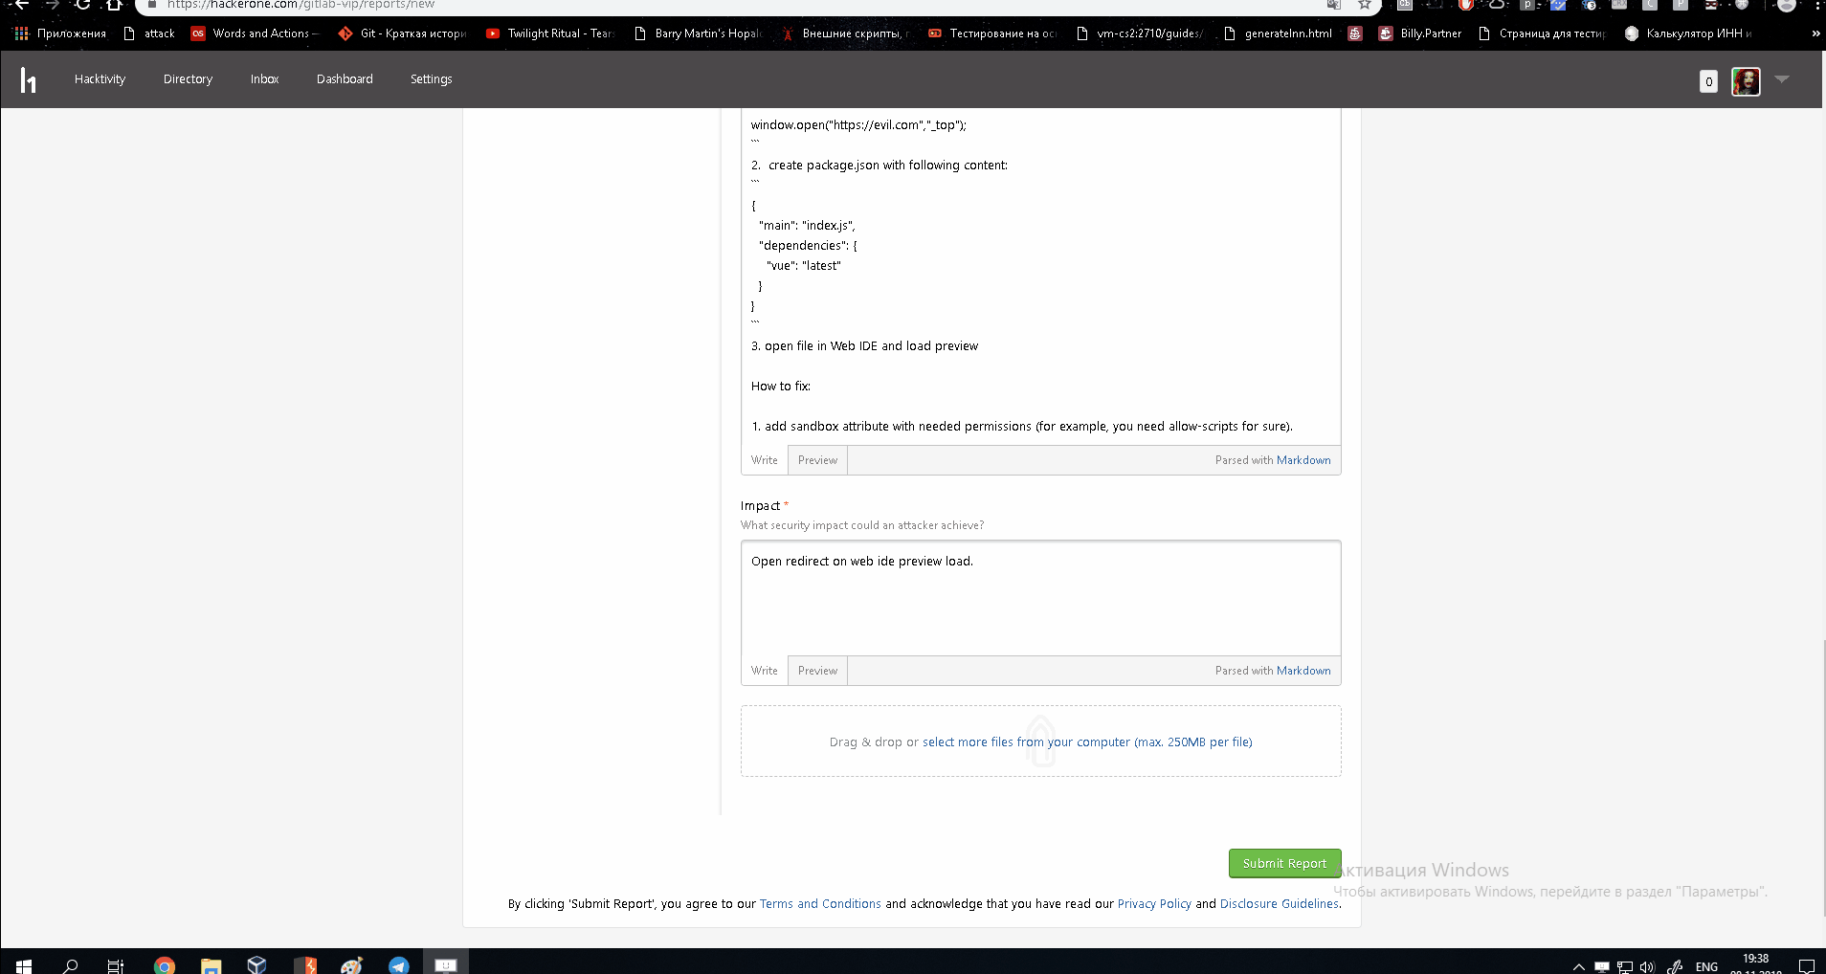Open Markdown link under Impact editor
Viewport: 1826px width, 974px height.
1303,671
